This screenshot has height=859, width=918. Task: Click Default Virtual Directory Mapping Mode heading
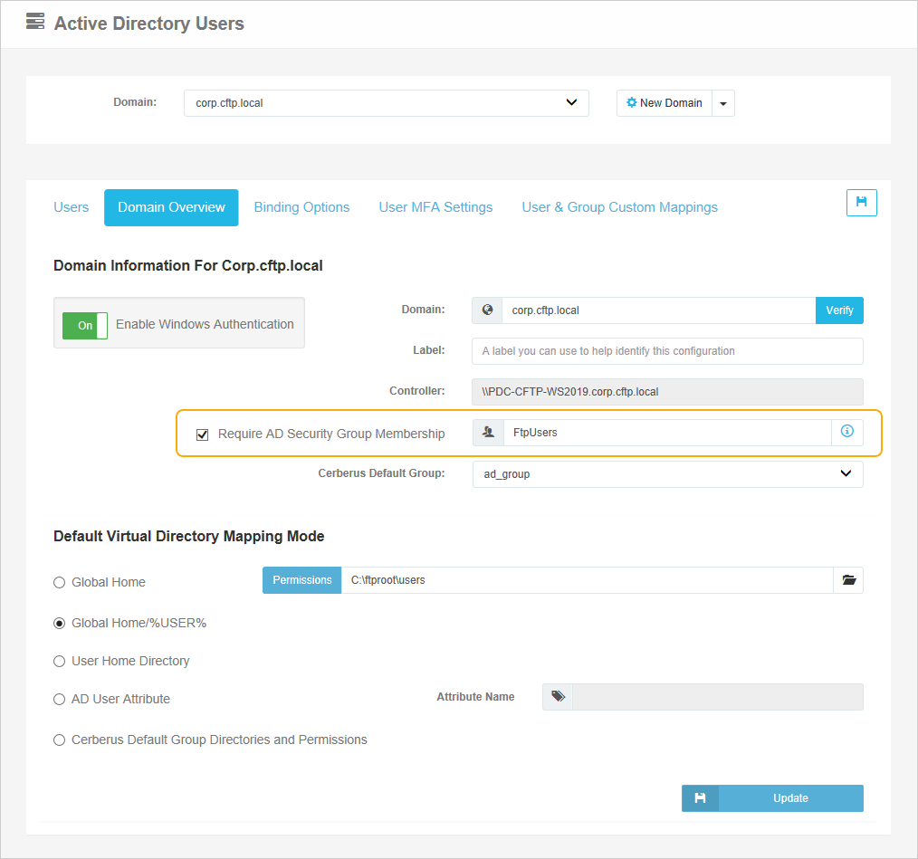(x=188, y=537)
